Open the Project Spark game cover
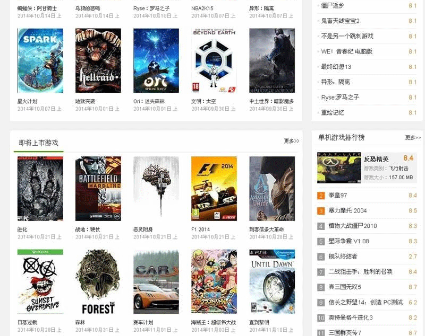The image size is (425, 336). pyautogui.click(x=40, y=60)
